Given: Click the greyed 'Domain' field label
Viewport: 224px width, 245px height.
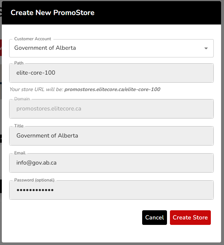Looking at the screenshot, I should point(22,99).
